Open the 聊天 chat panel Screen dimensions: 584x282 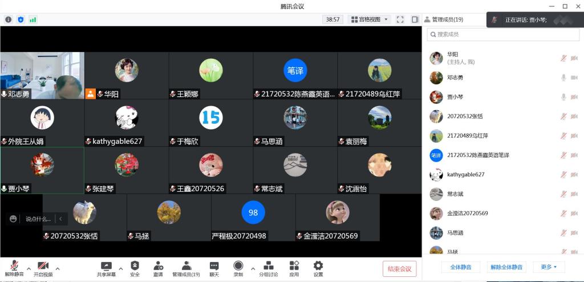[x=214, y=268]
